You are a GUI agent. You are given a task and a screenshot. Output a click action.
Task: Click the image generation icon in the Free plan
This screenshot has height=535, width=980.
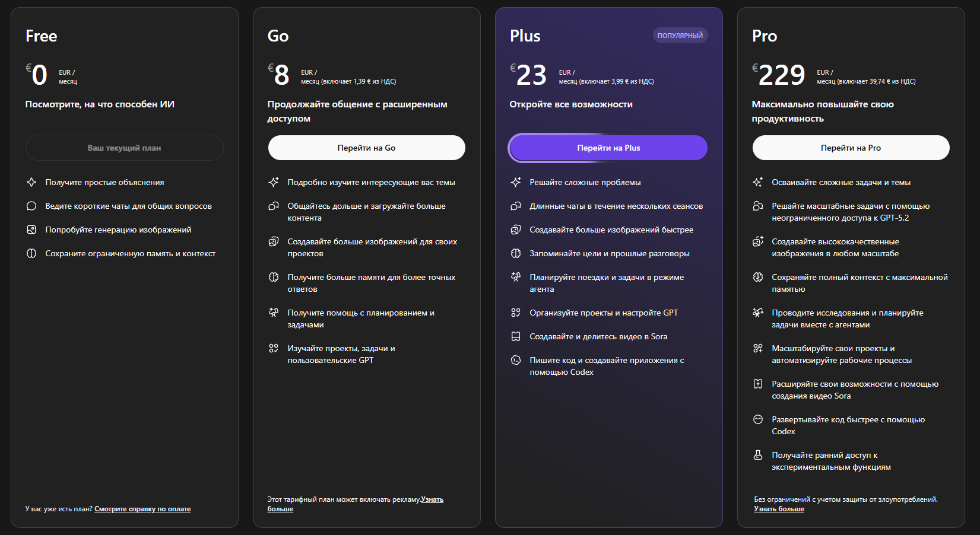click(31, 230)
